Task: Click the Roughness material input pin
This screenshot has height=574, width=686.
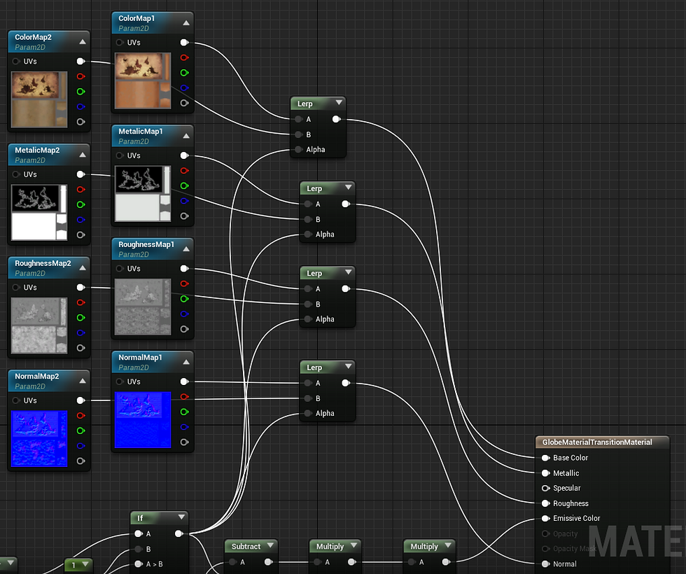Action: tap(545, 503)
